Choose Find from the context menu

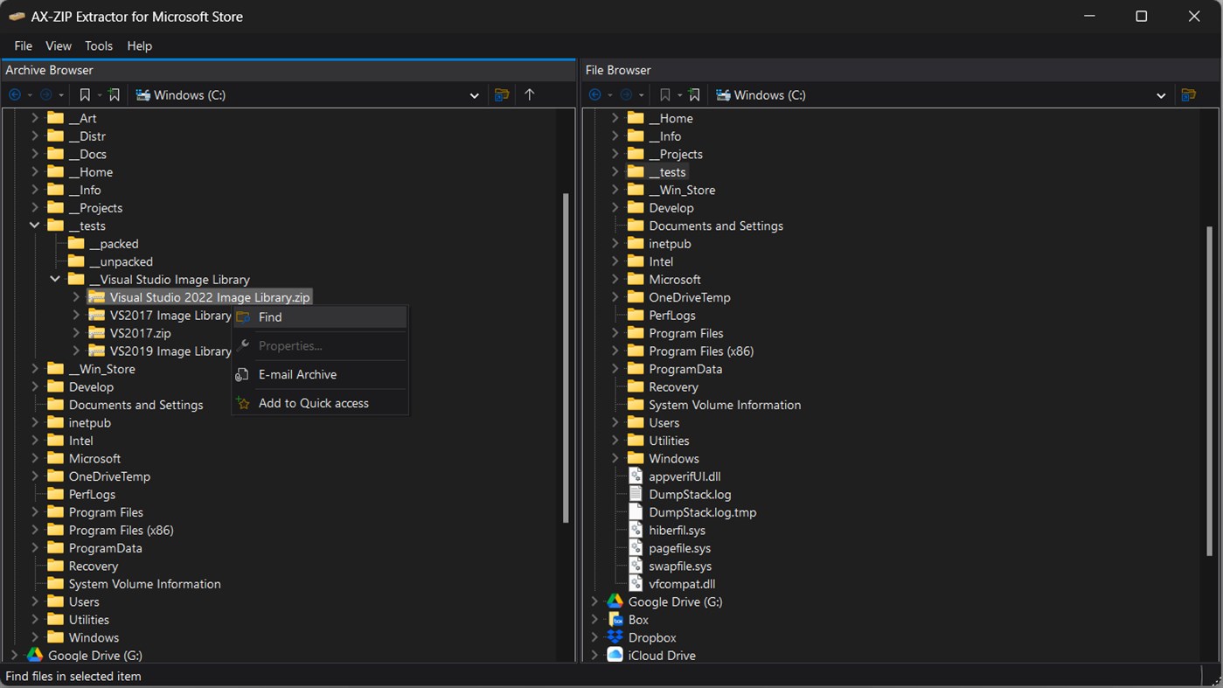click(270, 316)
